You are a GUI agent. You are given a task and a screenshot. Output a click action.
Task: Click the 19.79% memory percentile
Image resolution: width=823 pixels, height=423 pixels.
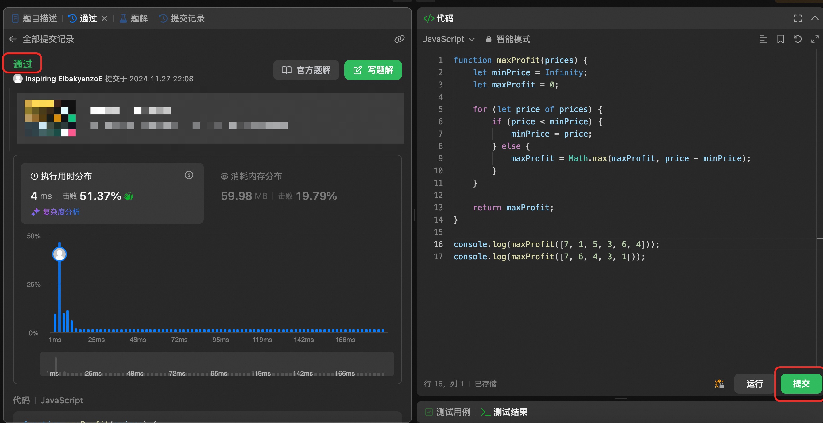[316, 196]
